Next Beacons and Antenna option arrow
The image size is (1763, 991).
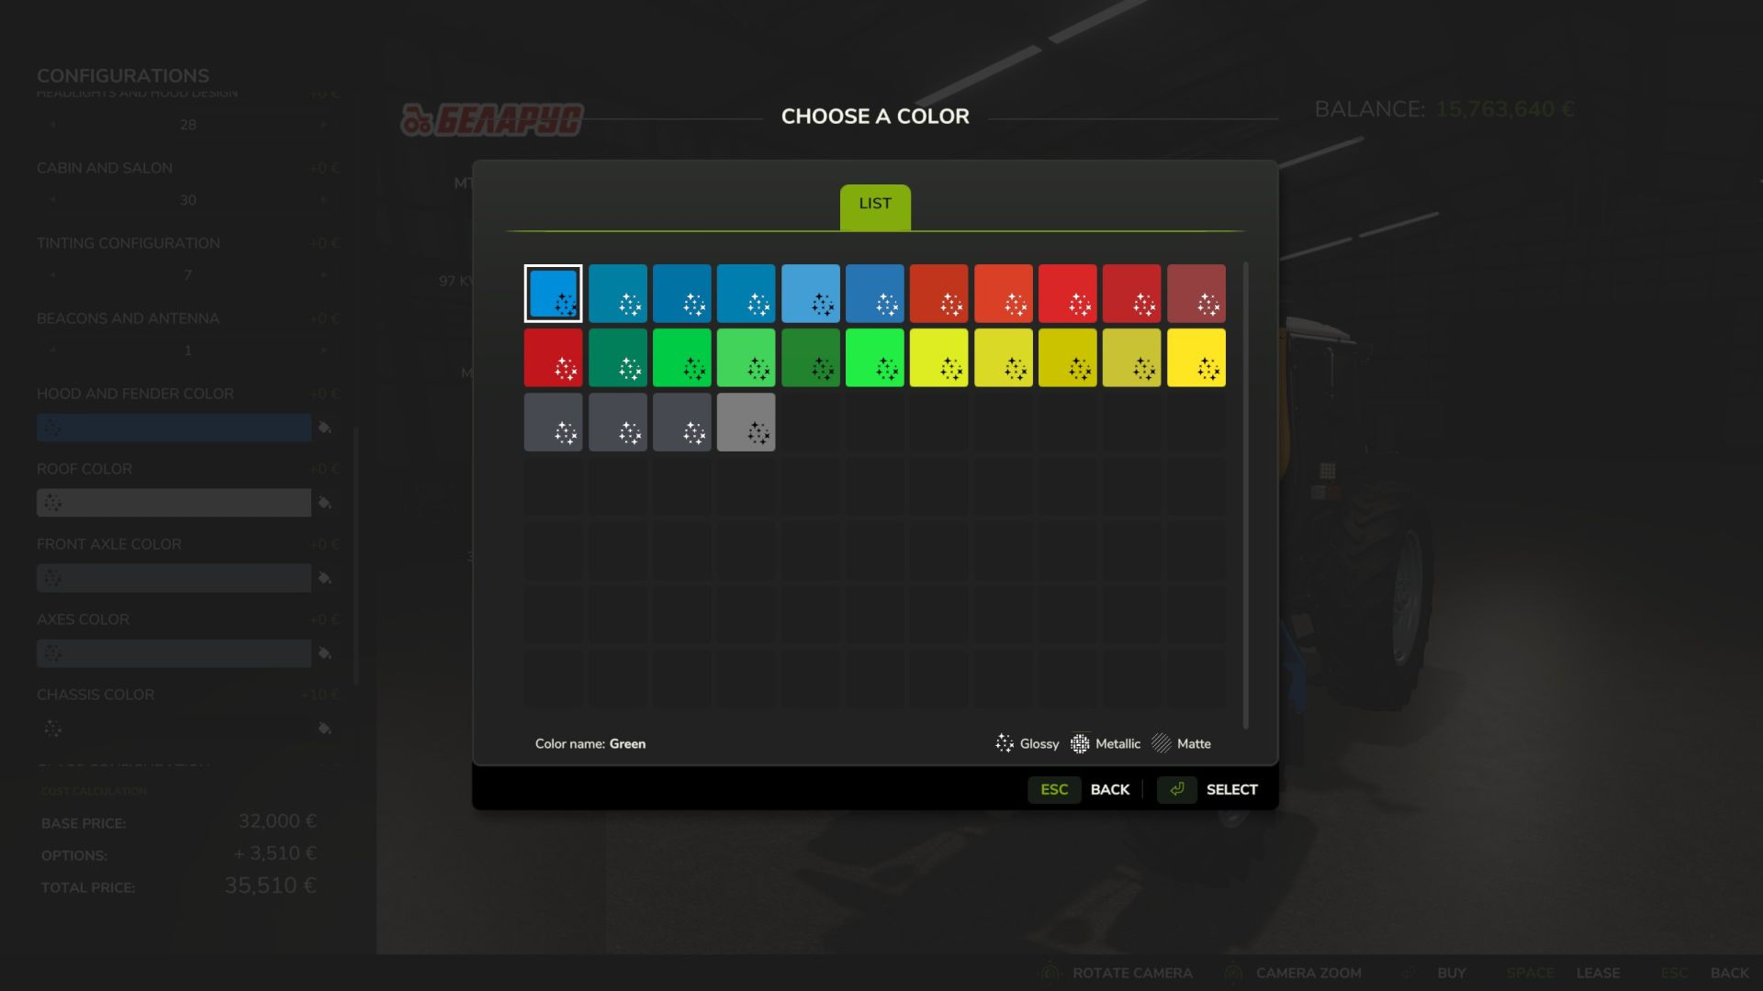coord(324,350)
